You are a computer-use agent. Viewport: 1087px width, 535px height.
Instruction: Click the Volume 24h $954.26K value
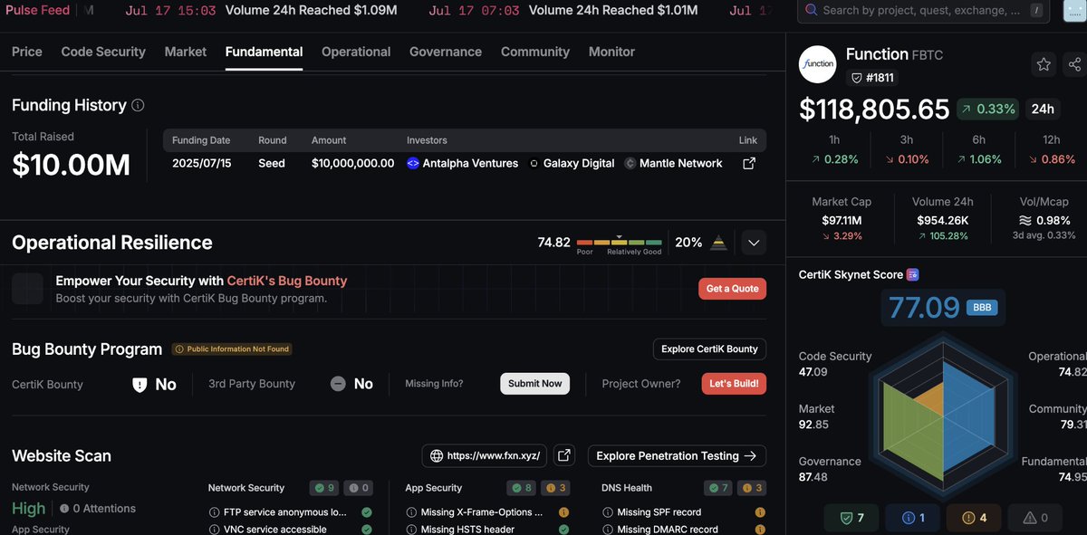(x=943, y=220)
